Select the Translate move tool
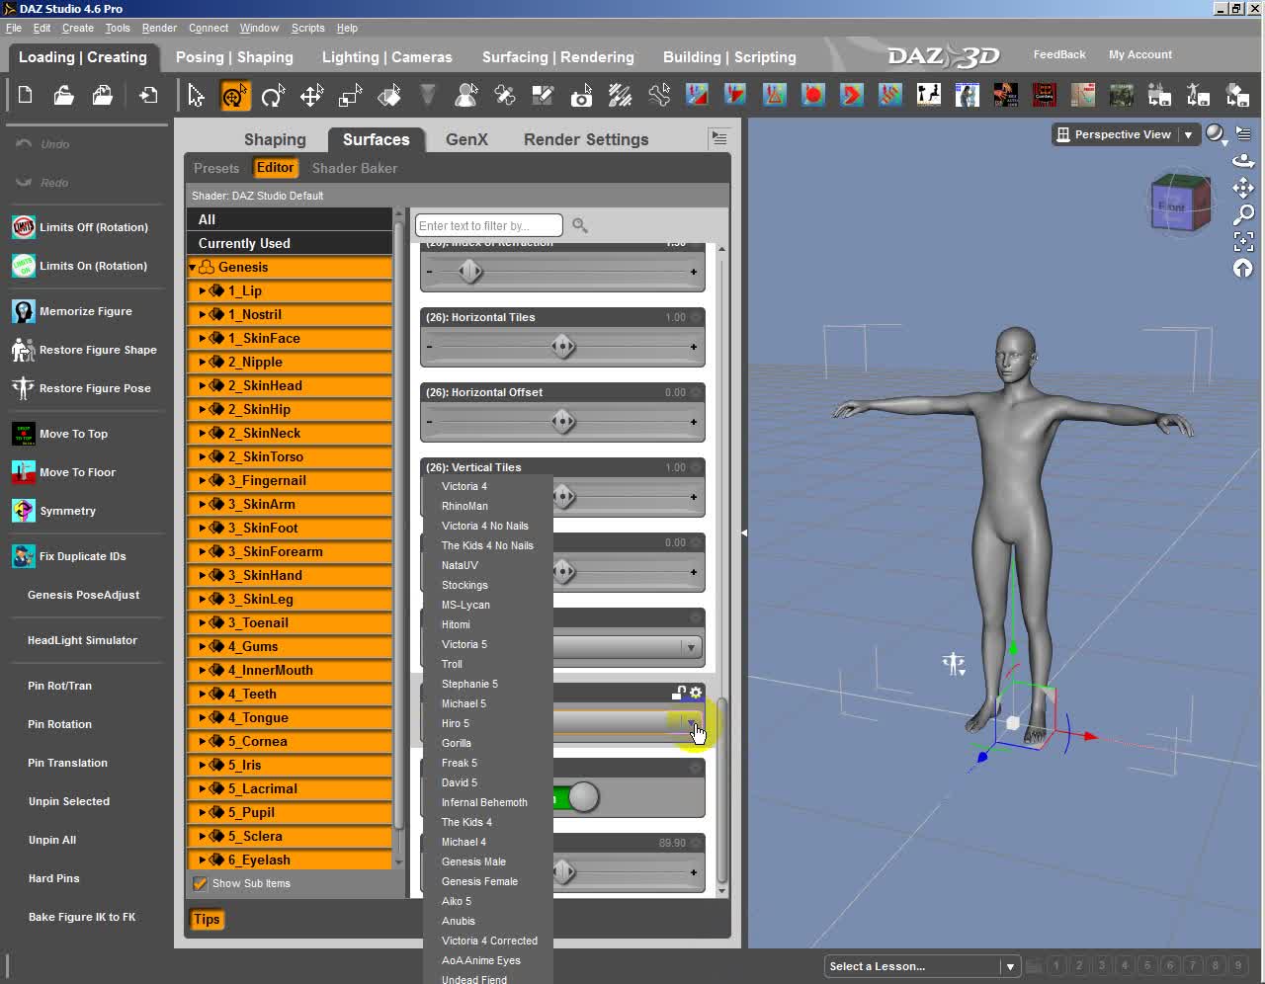 [311, 96]
